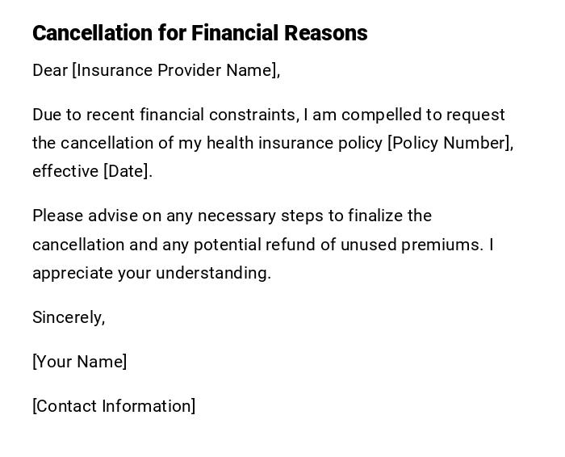
Task: Click the '[Policy Number]' placeholder text
Action: 450,143
